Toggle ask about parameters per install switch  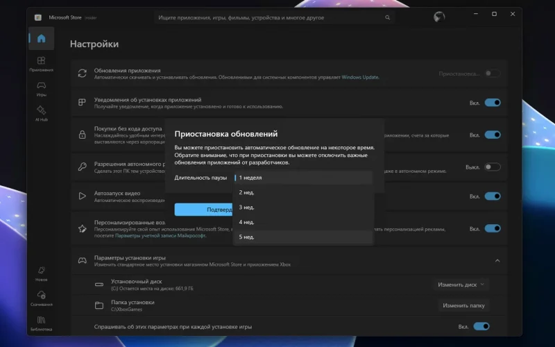(x=481, y=326)
